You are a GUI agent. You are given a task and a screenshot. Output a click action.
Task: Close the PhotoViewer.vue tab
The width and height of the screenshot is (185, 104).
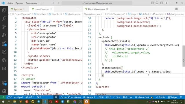[x=107, y=9]
